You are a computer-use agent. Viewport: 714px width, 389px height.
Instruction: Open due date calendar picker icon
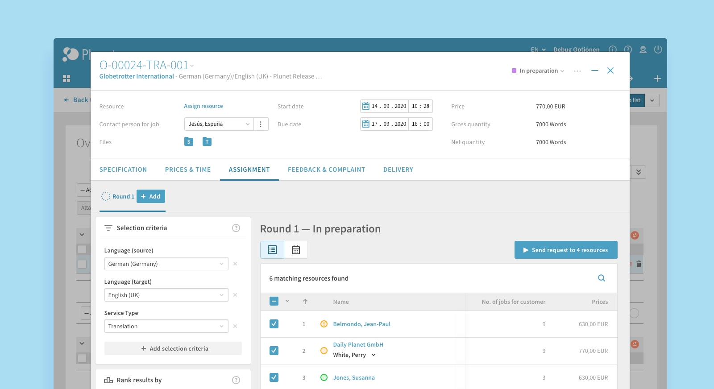point(366,124)
